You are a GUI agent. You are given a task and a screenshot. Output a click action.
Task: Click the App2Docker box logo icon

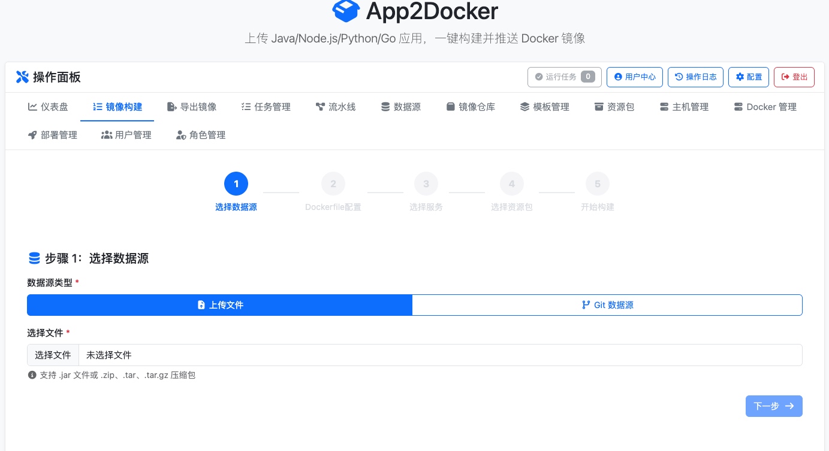tap(345, 11)
